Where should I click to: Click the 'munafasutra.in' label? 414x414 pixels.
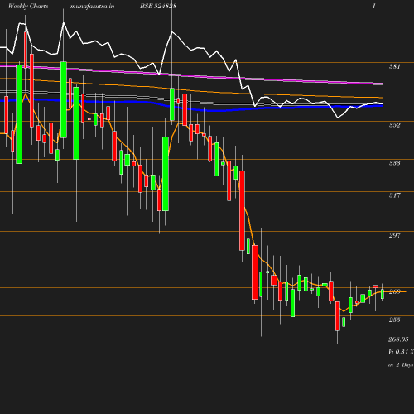click(92, 7)
